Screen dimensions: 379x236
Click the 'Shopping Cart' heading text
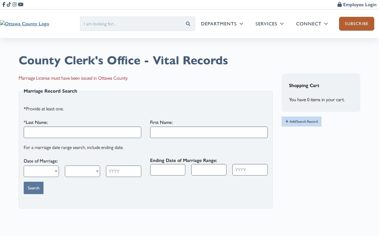pyautogui.click(x=304, y=86)
